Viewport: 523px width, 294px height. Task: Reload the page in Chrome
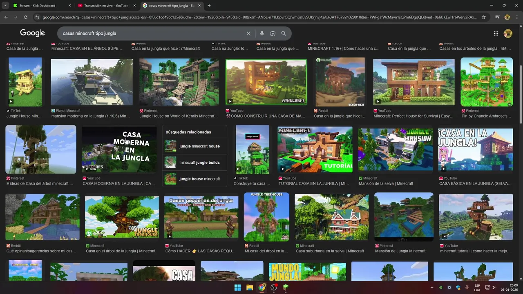tap(25, 17)
